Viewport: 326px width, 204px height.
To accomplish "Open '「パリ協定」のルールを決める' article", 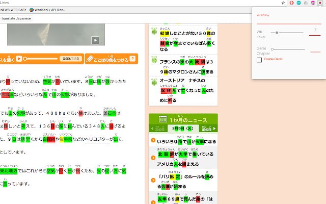I will (185, 180).
